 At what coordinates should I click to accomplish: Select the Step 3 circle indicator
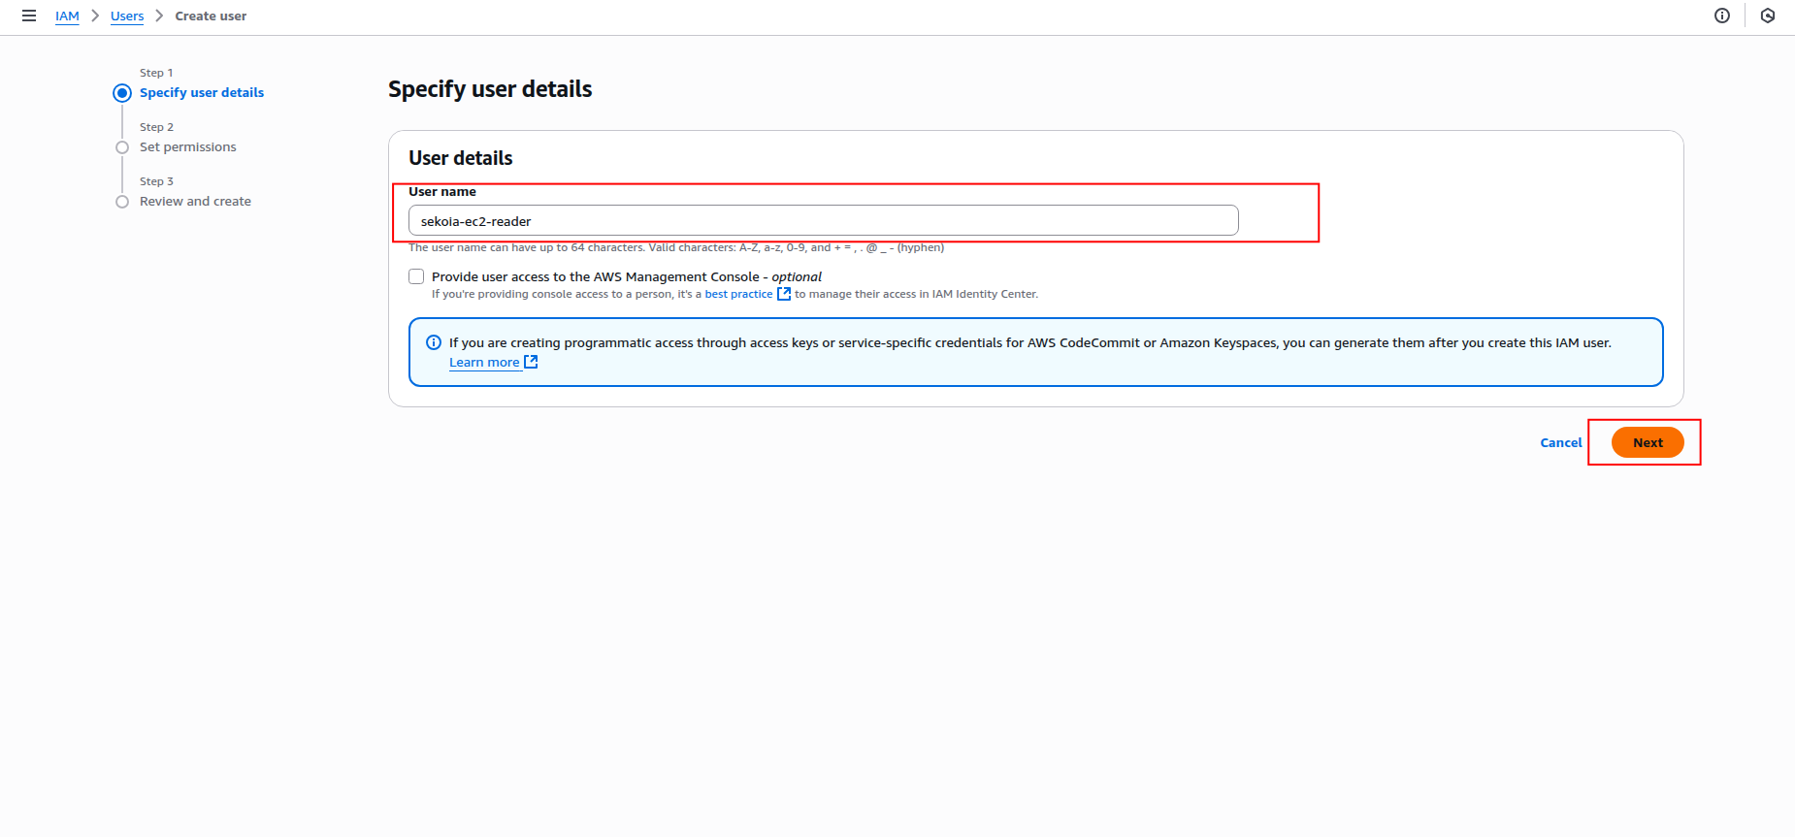[122, 202]
